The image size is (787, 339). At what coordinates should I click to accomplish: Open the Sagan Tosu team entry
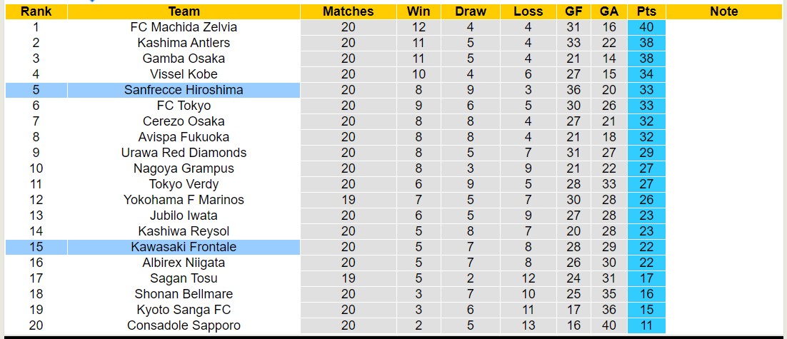point(184,278)
